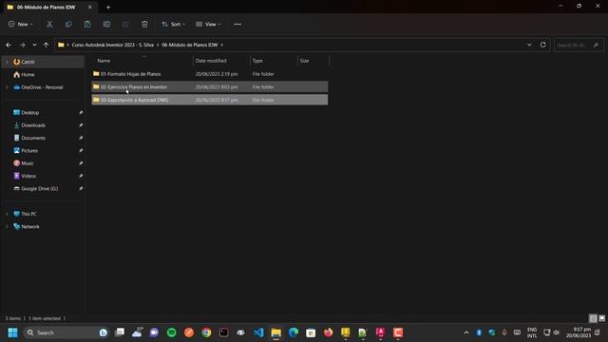Go up one folder level
Screen dimensions: 608x342
[46, 45]
